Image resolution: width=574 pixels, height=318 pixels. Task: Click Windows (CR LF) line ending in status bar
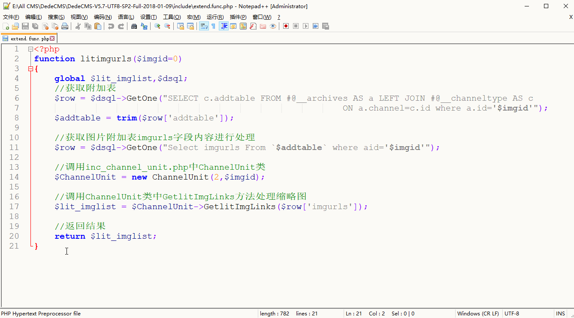click(478, 314)
